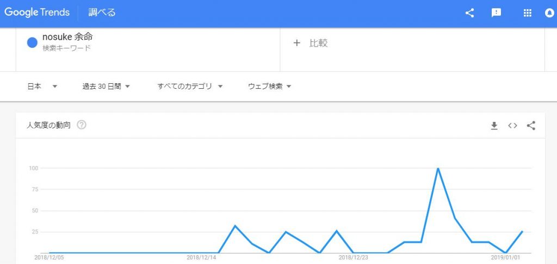Open the Google apps grid
This screenshot has width=557, height=264.
pos(527,13)
